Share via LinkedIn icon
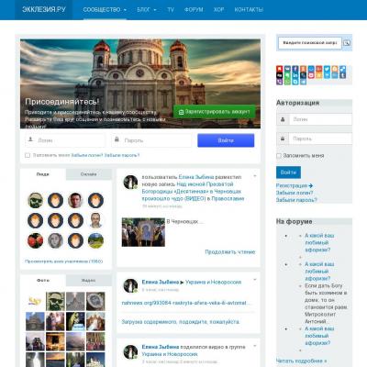The image size is (367, 367). click(x=295, y=75)
